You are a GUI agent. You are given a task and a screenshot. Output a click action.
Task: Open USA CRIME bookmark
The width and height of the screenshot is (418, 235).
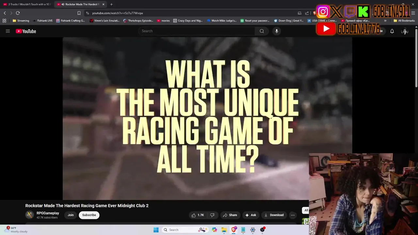(322, 21)
